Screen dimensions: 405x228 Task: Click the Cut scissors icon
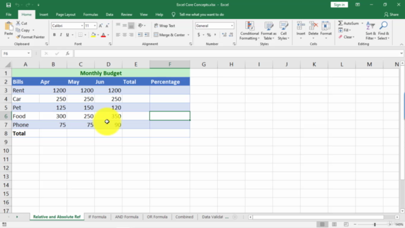point(18,23)
